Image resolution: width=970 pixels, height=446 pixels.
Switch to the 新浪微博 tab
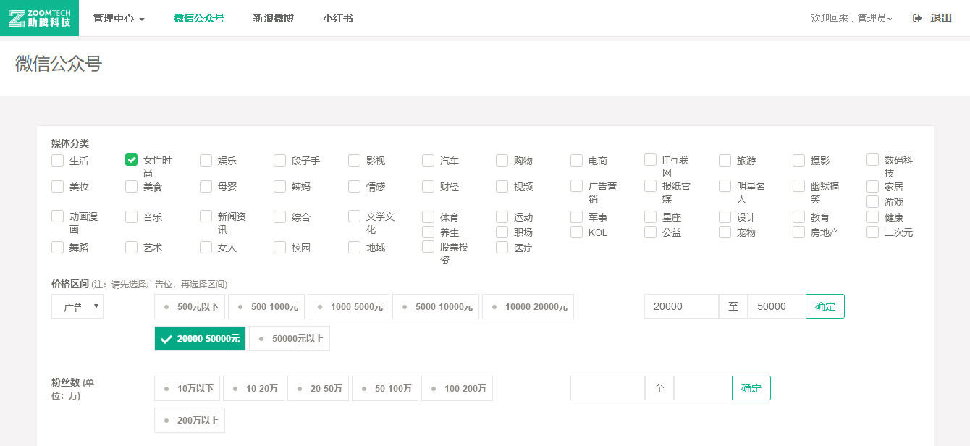[x=273, y=18]
